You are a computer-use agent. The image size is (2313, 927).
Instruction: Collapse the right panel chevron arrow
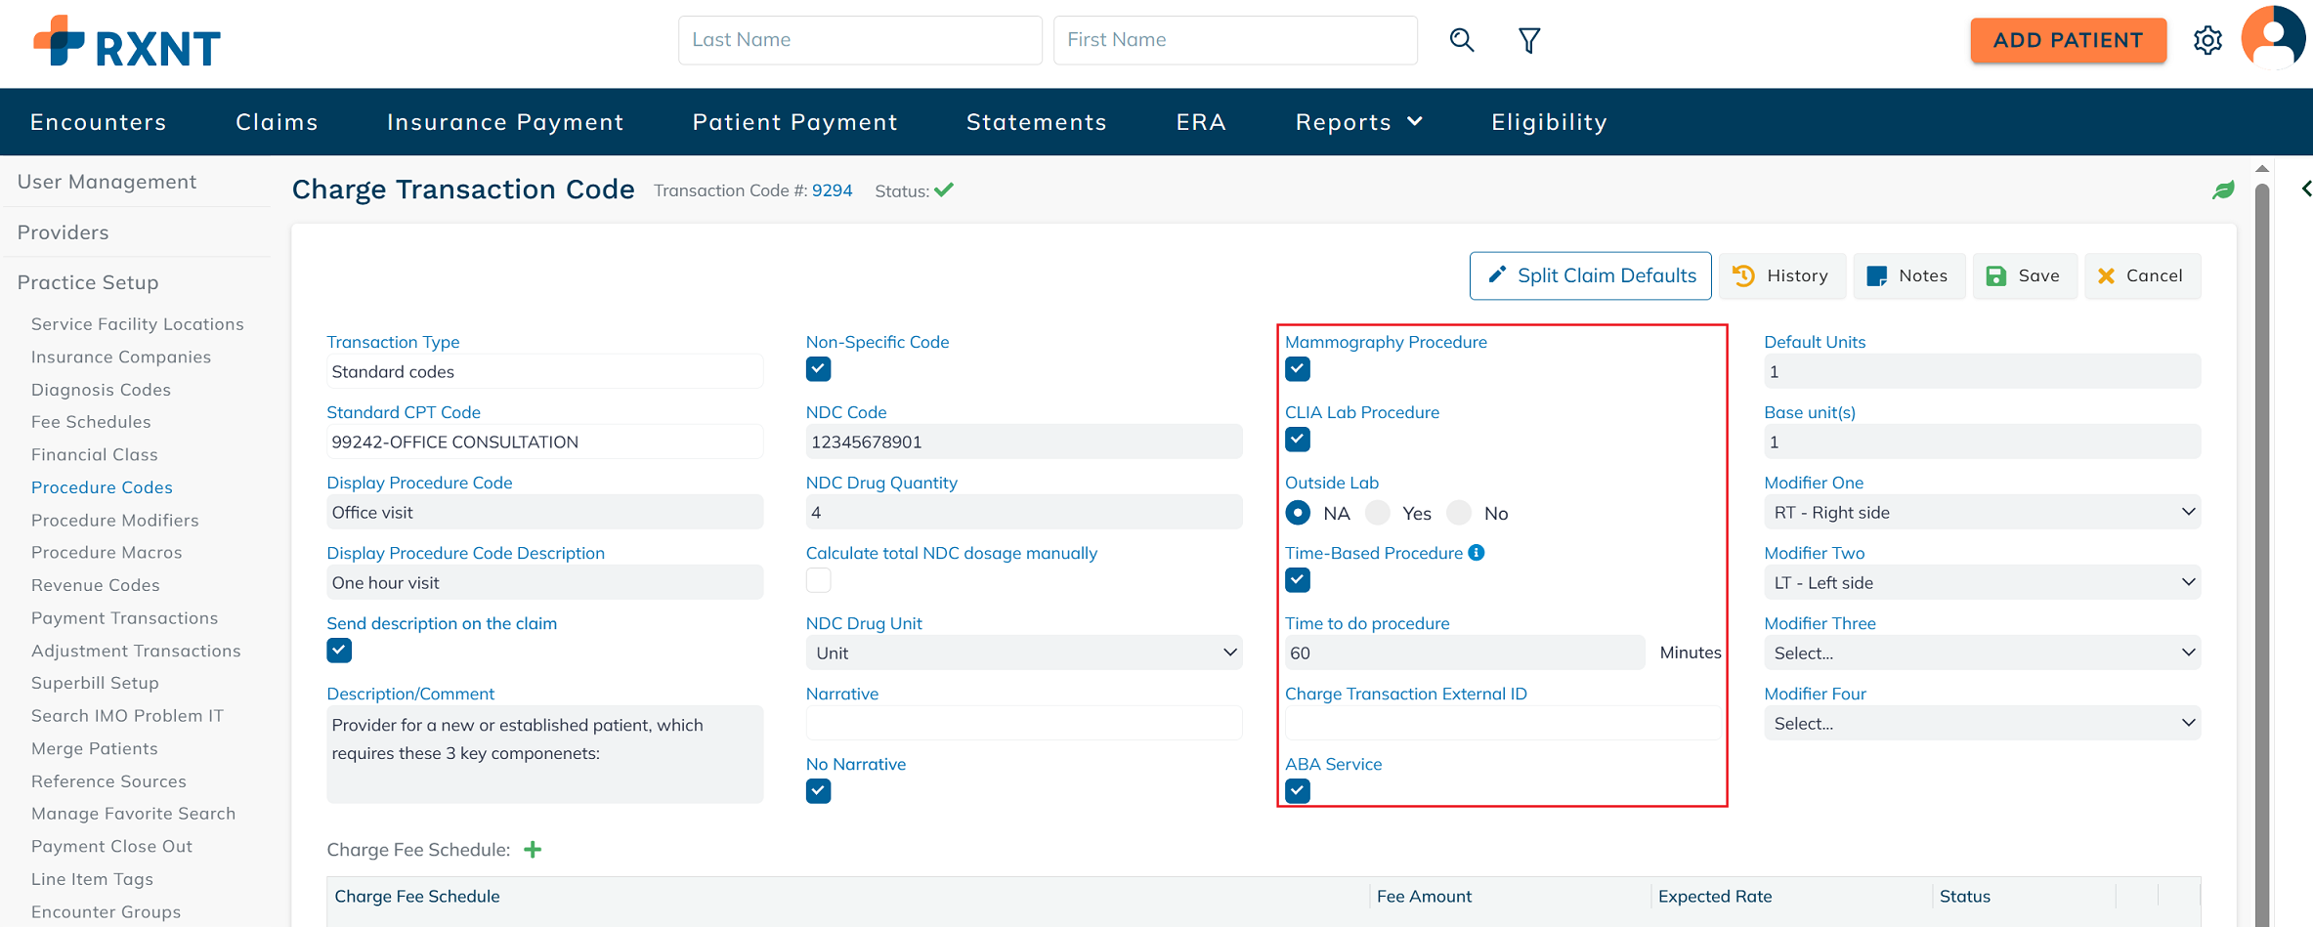coord(2305,189)
